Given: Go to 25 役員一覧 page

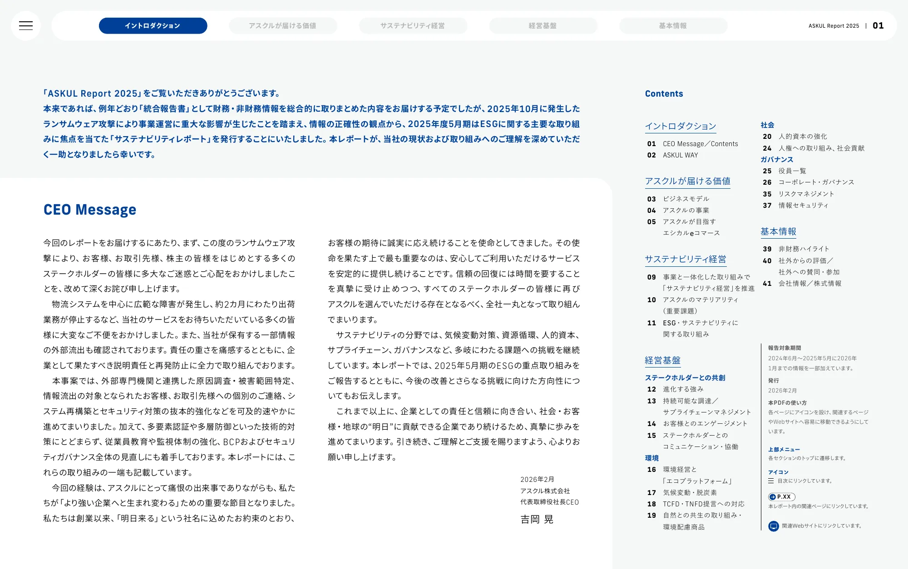Looking at the screenshot, I should click(785, 171).
